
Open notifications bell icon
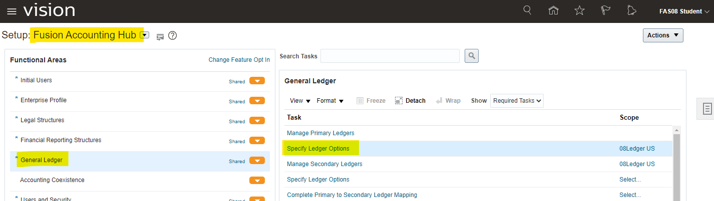(x=631, y=10)
